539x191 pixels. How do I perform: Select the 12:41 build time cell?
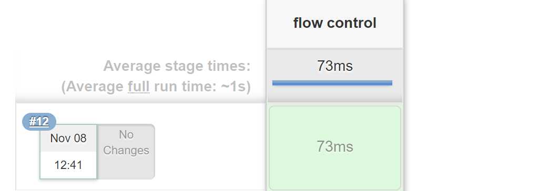pyautogui.click(x=68, y=165)
